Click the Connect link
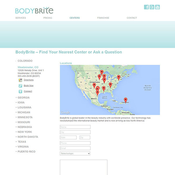This screenshot has width=175, height=175. pos(28,91)
